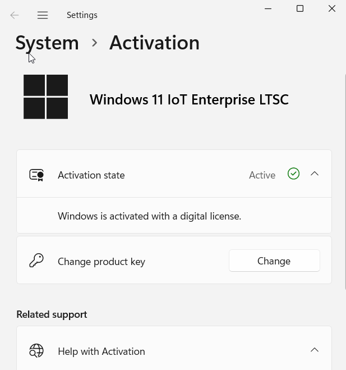
Task: Click the green activation checkmark icon
Action: coord(293,174)
